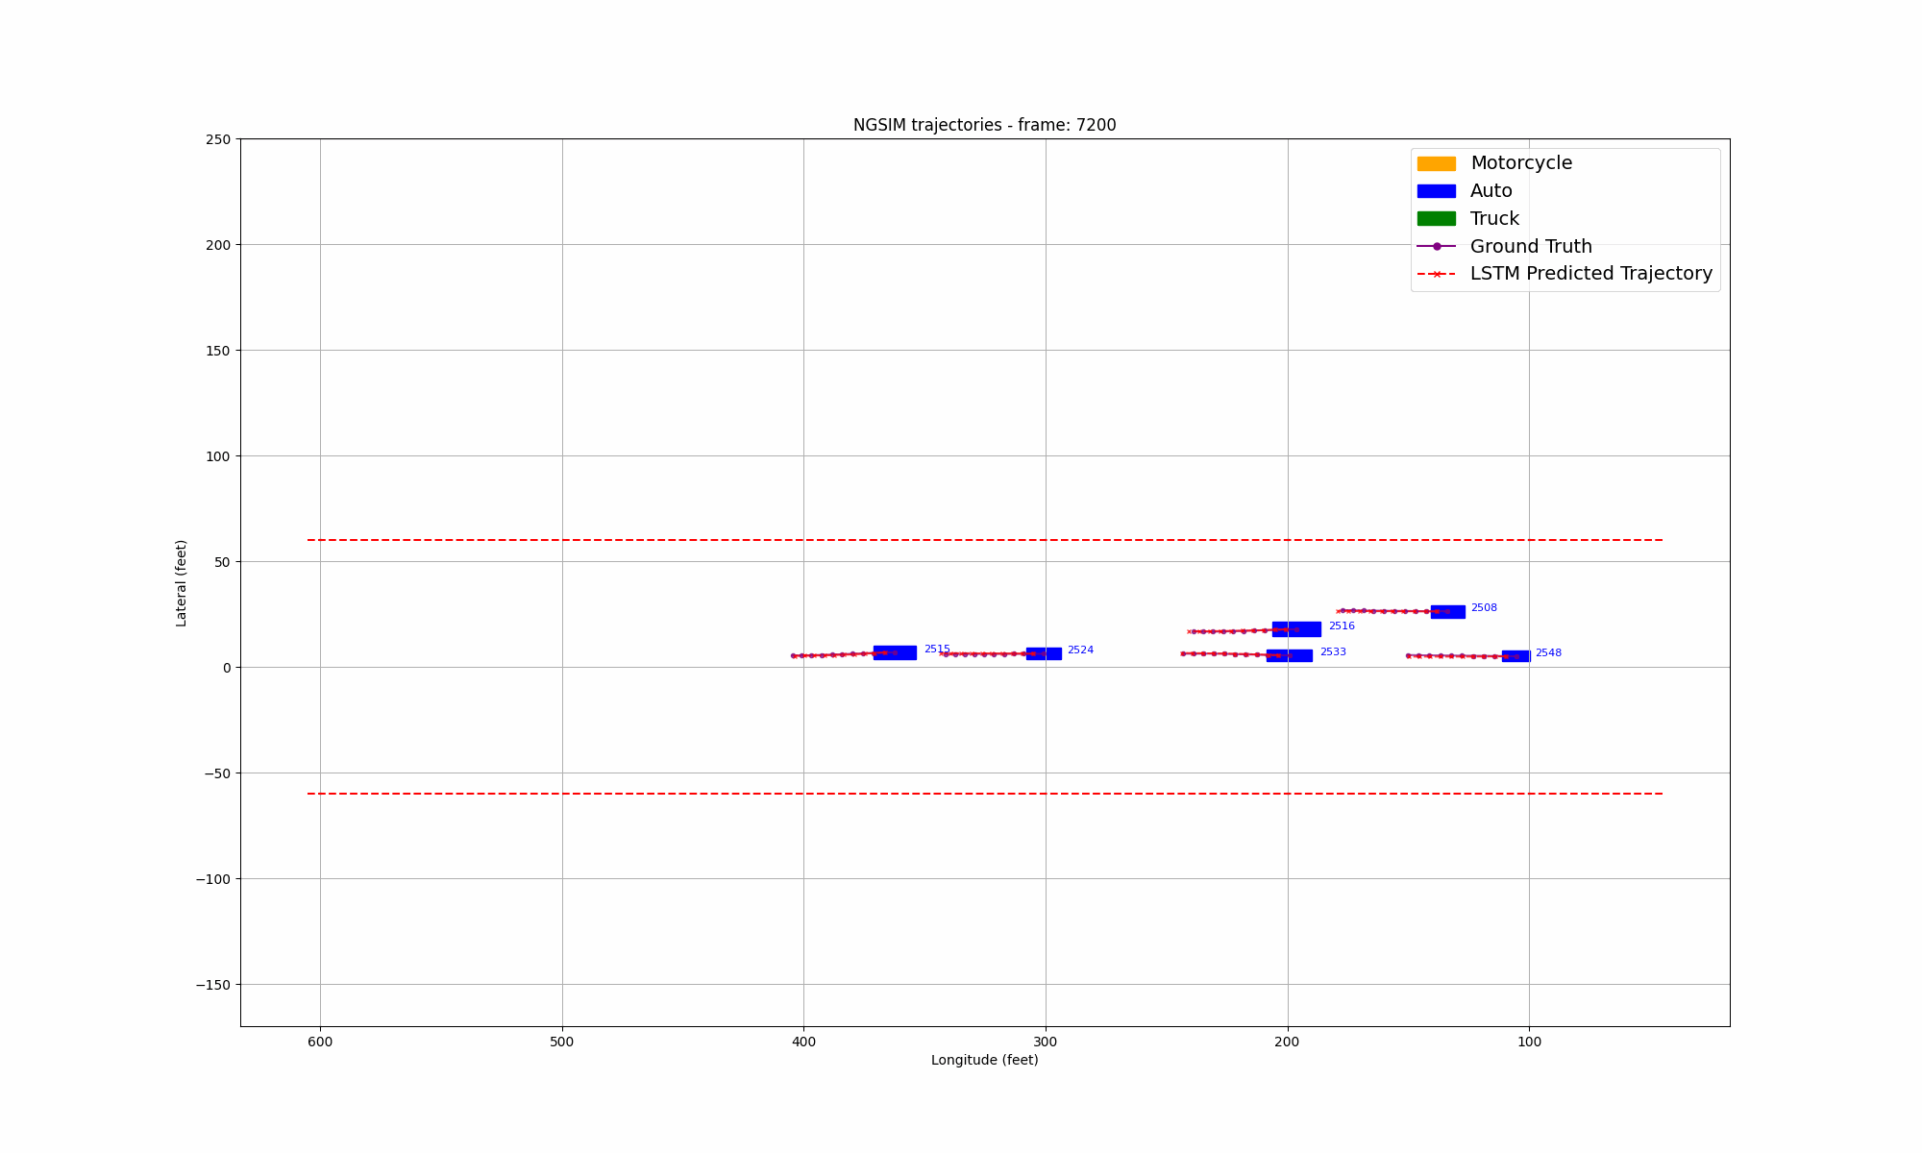Click the y-axis tick label '250'

click(x=218, y=139)
